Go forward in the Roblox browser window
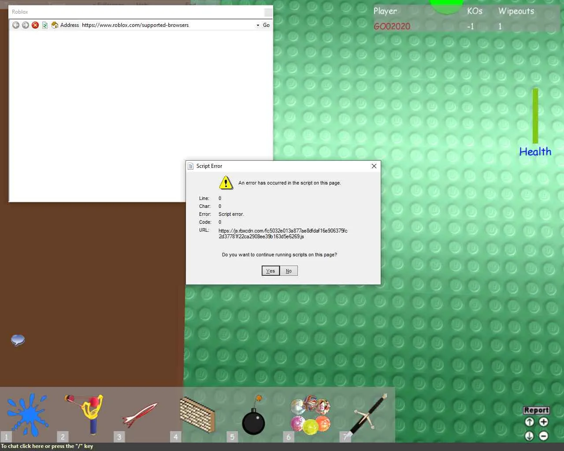Viewport: 564px width, 451px height. tap(26, 25)
